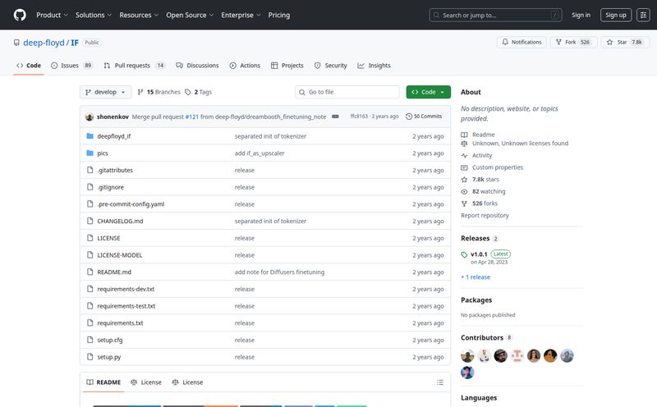Open the IF repository name link
The width and height of the screenshot is (657, 407).
coord(75,43)
